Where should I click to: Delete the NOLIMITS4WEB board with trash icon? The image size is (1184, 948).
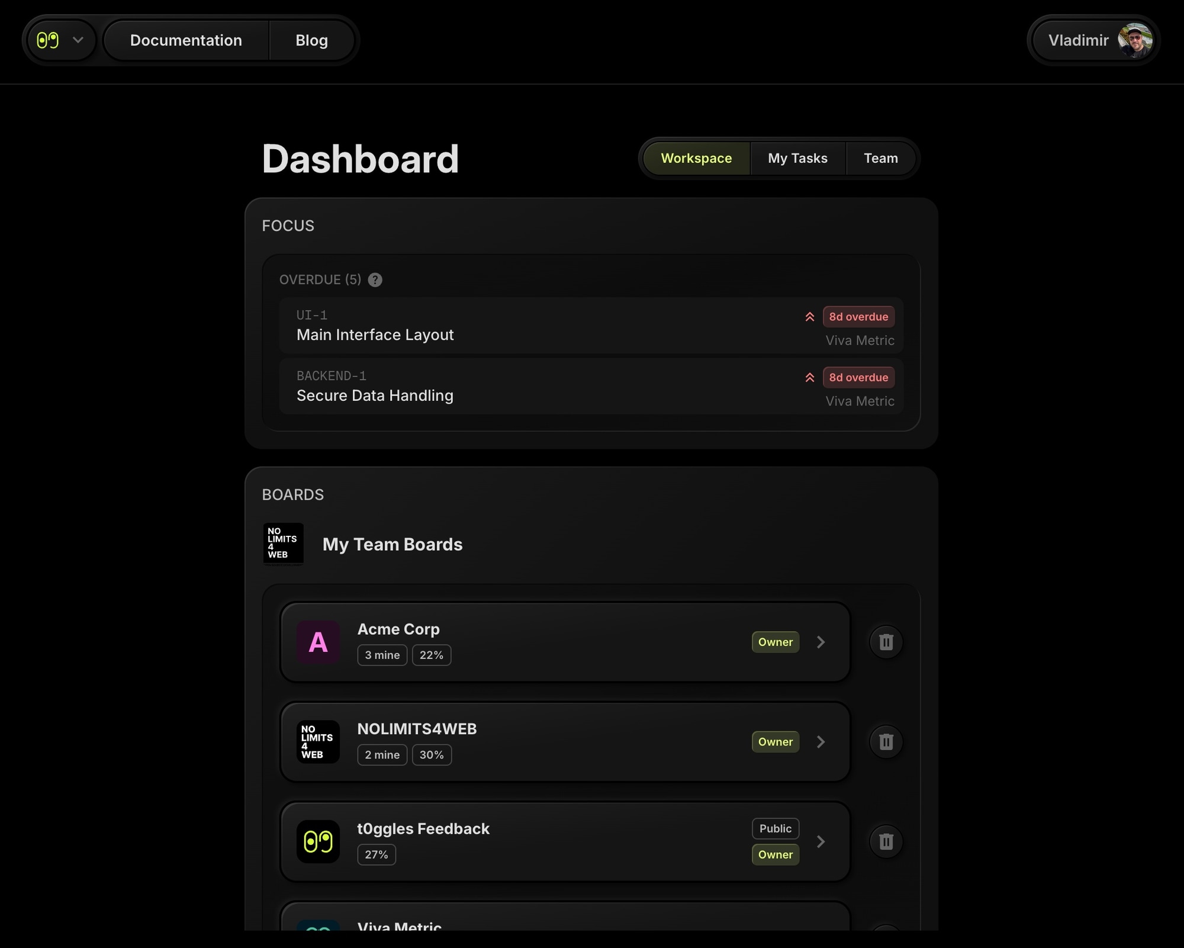(886, 742)
